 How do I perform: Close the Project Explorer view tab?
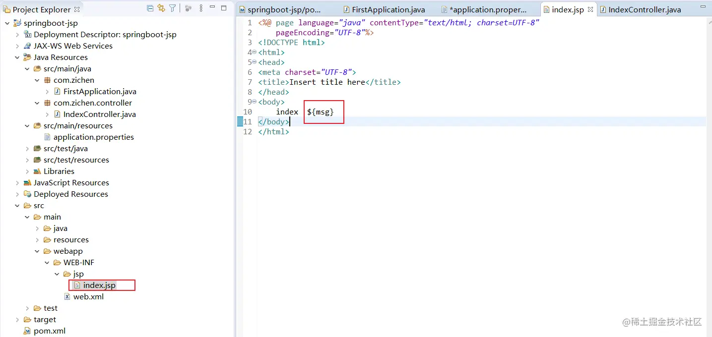click(x=77, y=9)
